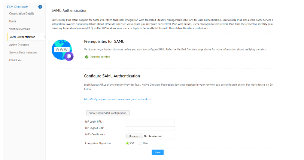This screenshot has width=304, height=160.
Task: Open Organization Details in the sidebar
Action: click(21, 13)
